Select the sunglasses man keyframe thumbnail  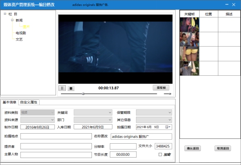tap(189, 68)
